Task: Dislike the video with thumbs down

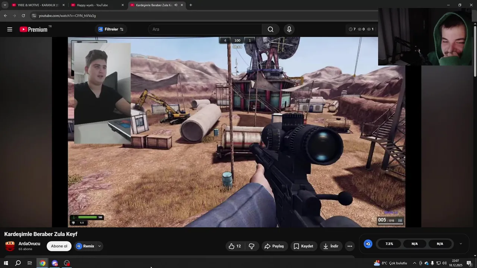Action: (252, 246)
